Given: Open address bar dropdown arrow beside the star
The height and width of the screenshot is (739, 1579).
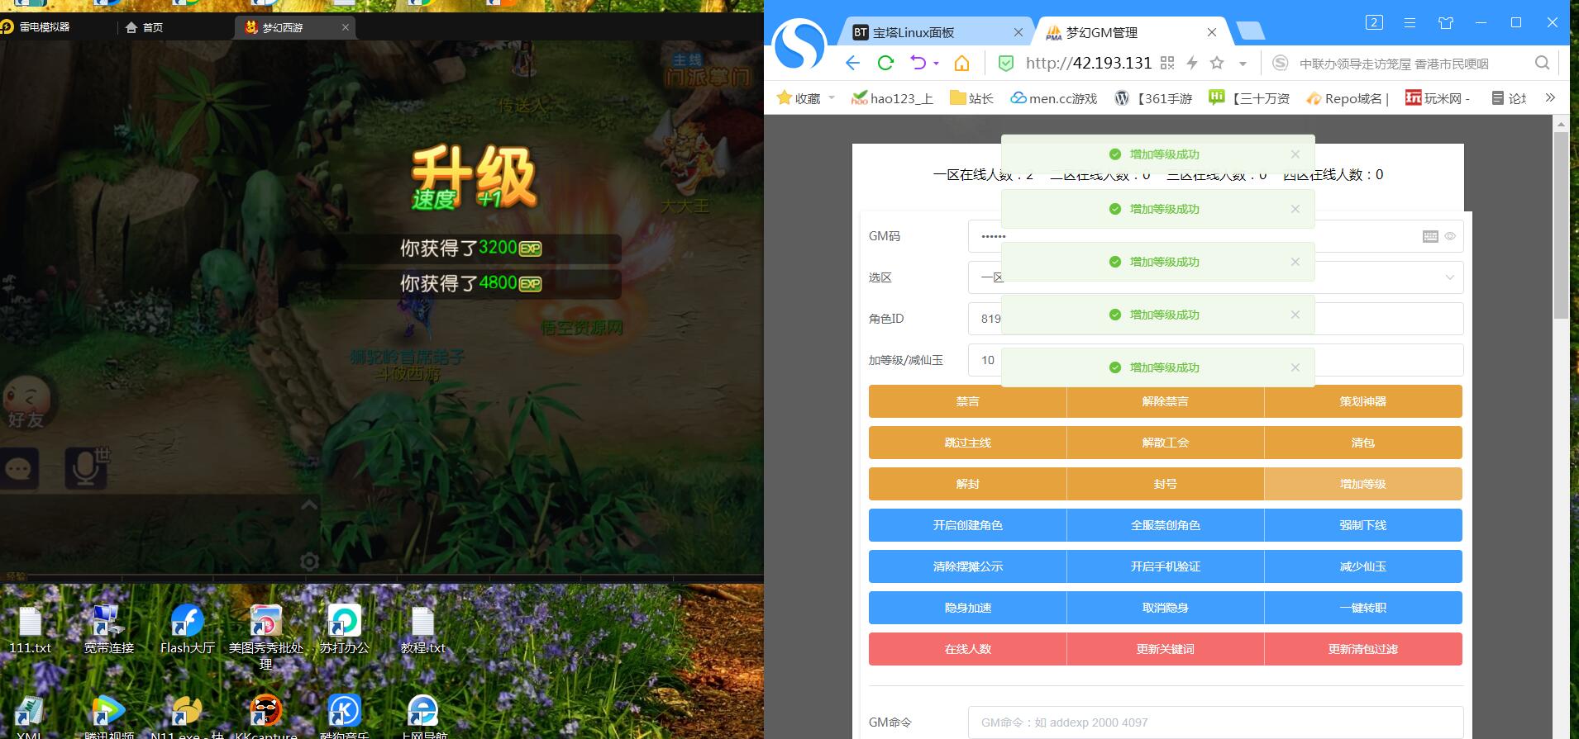Looking at the screenshot, I should (1243, 64).
